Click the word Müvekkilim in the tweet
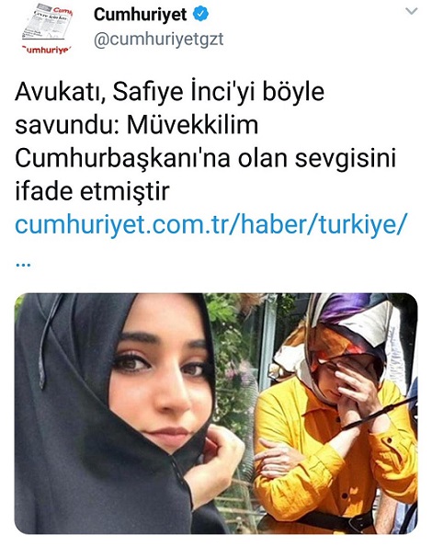The image size is (432, 546). click(x=192, y=125)
